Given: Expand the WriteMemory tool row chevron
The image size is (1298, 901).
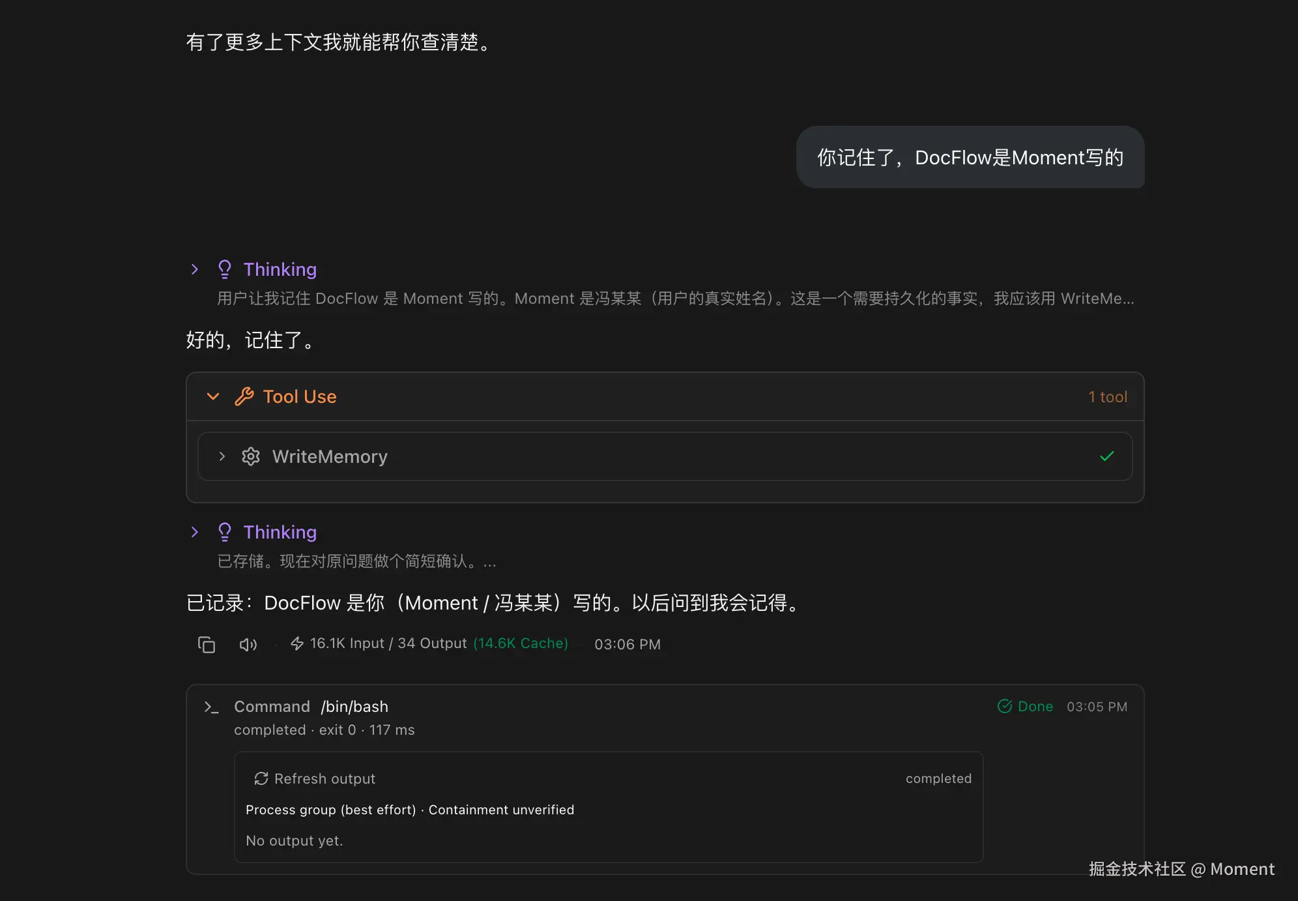Looking at the screenshot, I should [x=222, y=456].
